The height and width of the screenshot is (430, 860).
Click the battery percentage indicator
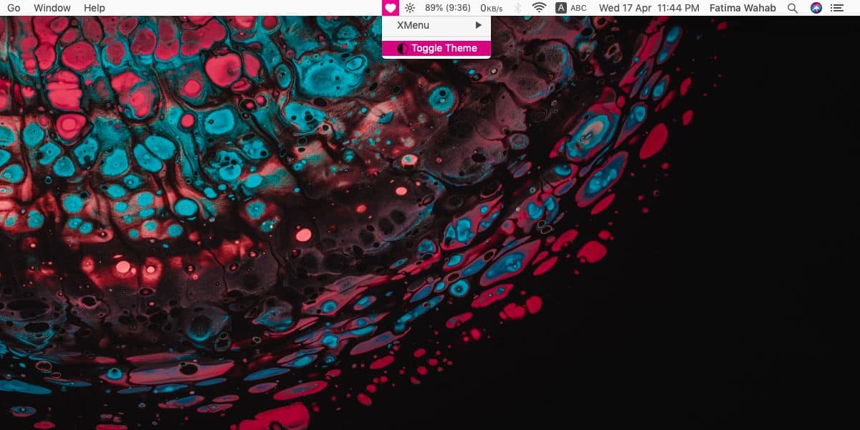(448, 8)
